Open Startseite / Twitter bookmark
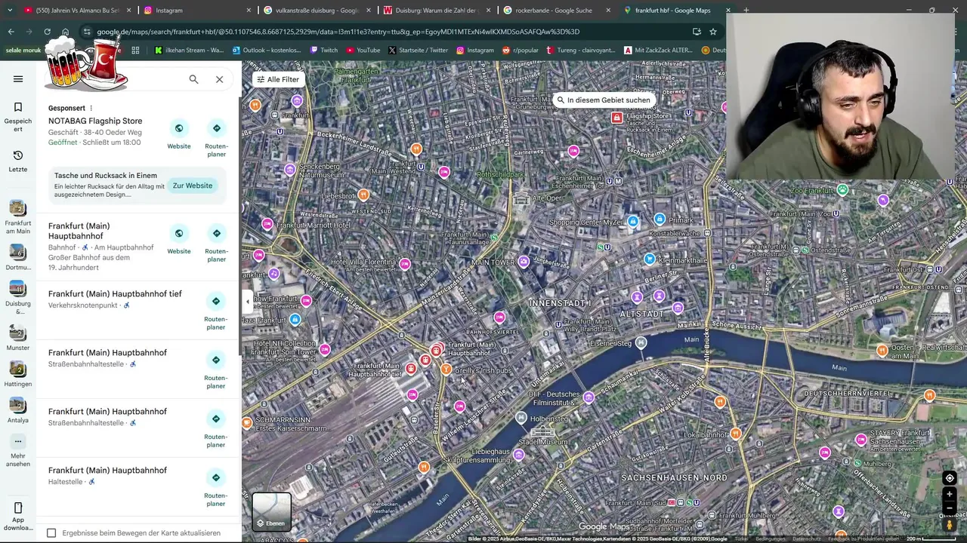This screenshot has height=543, width=967. tap(418, 51)
